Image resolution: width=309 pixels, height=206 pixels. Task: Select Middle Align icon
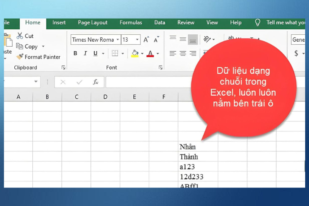coord(183,39)
